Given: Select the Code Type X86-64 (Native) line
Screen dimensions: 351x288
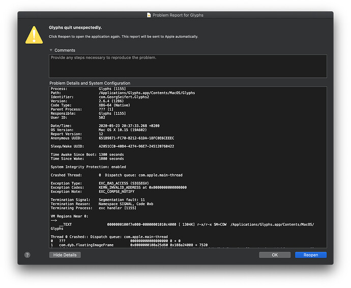Looking at the screenshot, I should point(90,105).
